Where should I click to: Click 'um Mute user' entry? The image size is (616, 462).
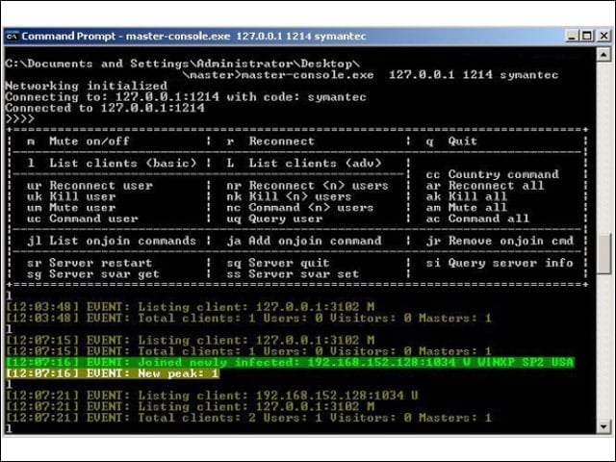pyautogui.click(x=71, y=208)
